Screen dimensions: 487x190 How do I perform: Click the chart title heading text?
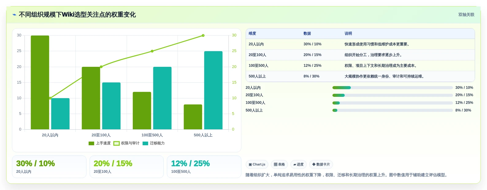pos(77,14)
